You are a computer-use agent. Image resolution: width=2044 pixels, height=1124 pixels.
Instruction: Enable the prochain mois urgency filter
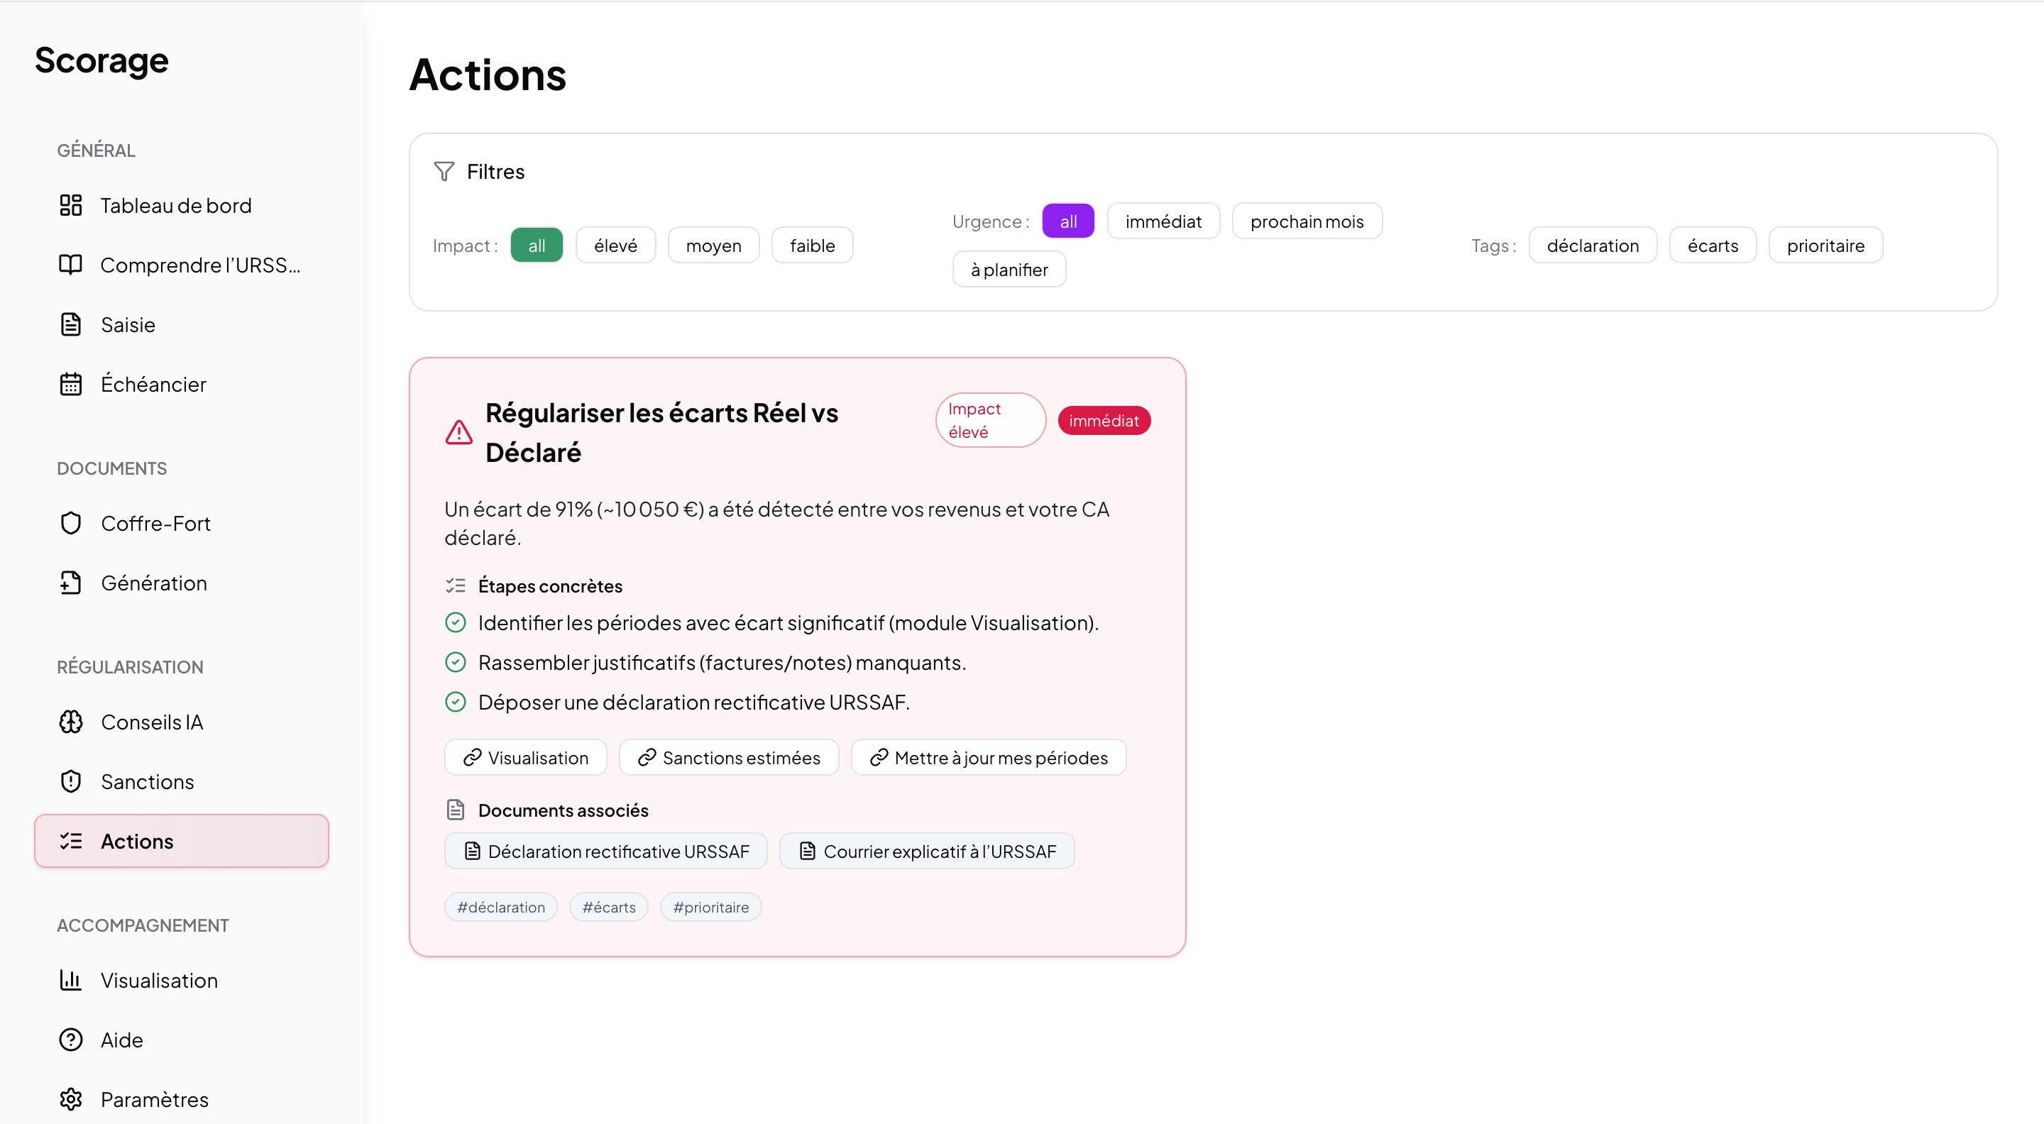(x=1306, y=221)
